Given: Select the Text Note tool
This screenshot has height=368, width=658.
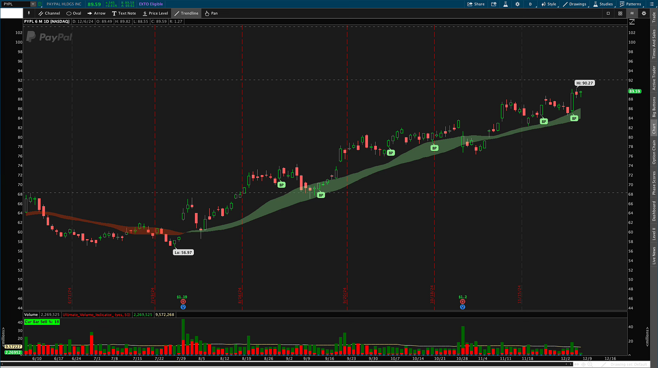Looking at the screenshot, I should click(124, 13).
